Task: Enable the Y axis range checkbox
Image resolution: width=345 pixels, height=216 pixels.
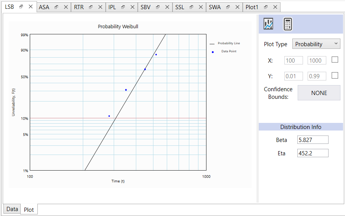Action: 335,75
